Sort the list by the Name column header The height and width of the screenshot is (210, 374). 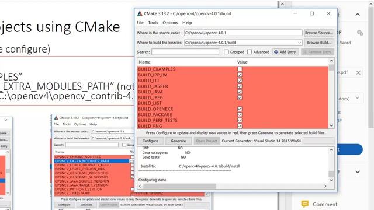[x=144, y=62]
